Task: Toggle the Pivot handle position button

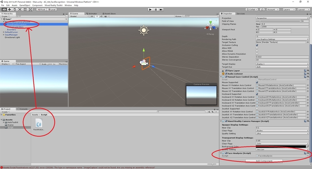Action: [x=41, y=9]
